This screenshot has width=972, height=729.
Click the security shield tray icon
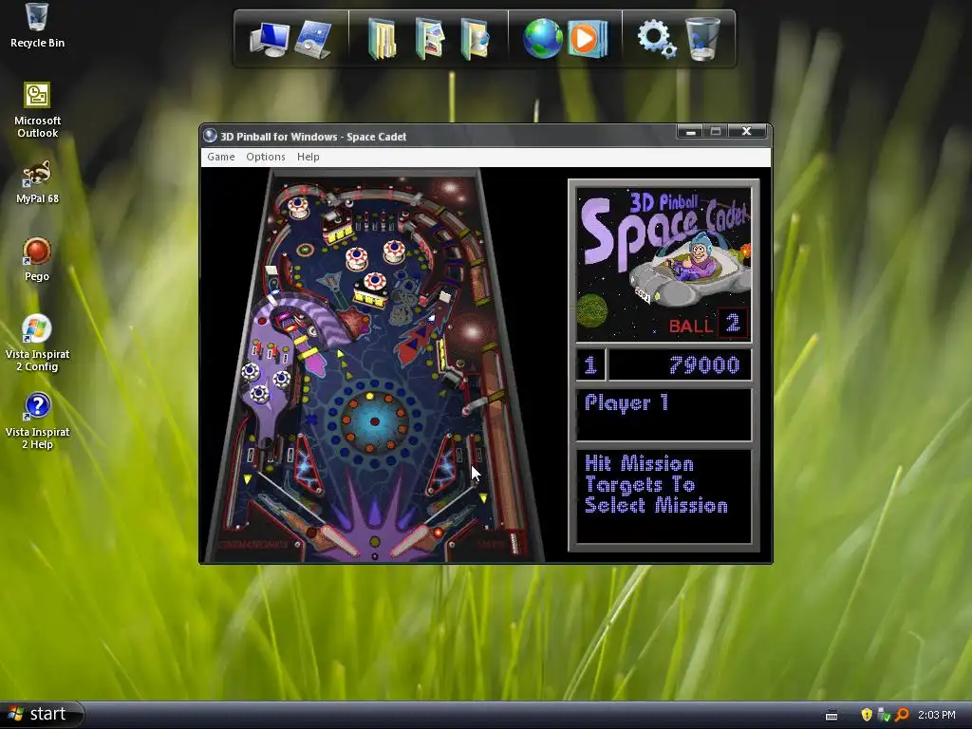867,715
